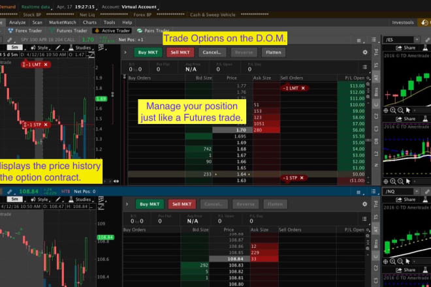
Task: Switch to the Forex Trader subtab
Action: [25, 31]
